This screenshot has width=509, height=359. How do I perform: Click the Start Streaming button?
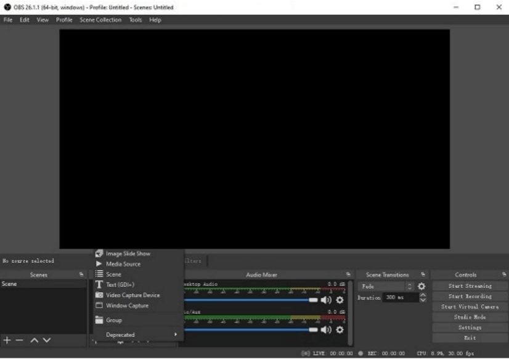(470, 286)
